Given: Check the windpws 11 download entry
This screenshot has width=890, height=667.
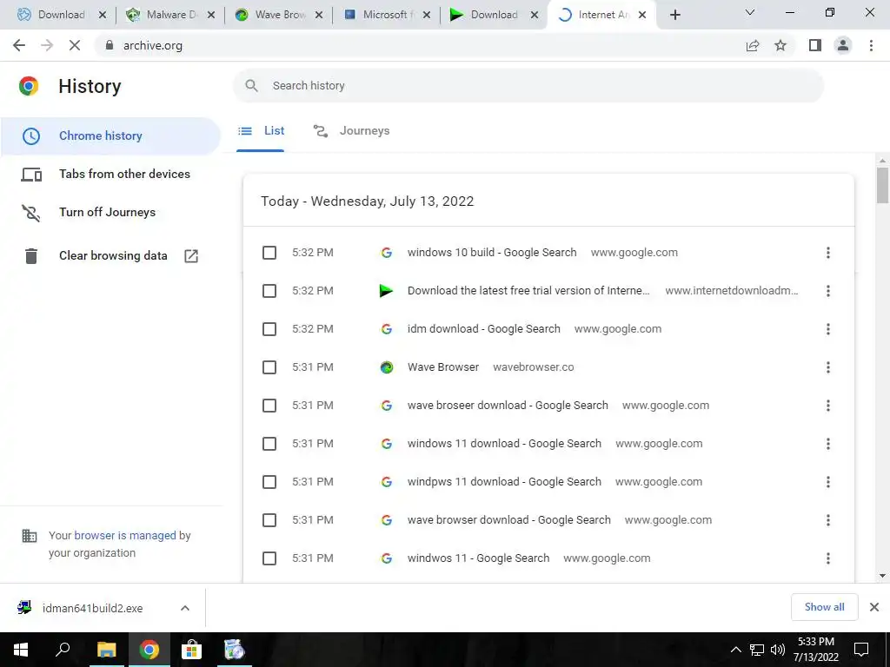Looking at the screenshot, I should [269, 482].
